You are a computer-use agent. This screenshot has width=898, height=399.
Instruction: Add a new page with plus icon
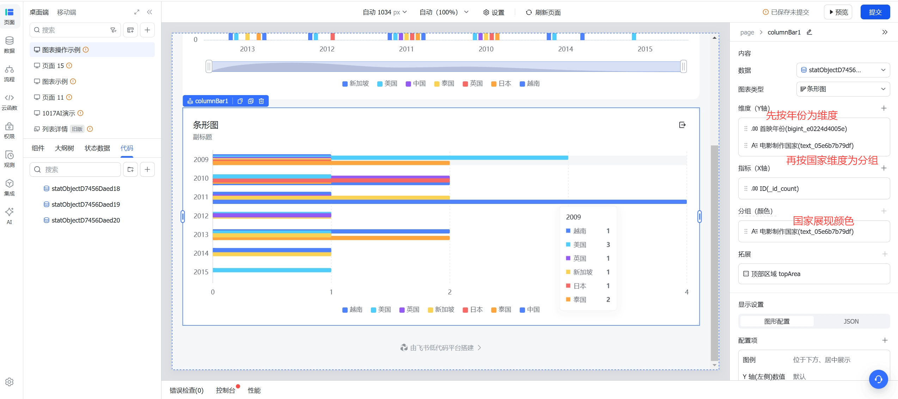147,30
